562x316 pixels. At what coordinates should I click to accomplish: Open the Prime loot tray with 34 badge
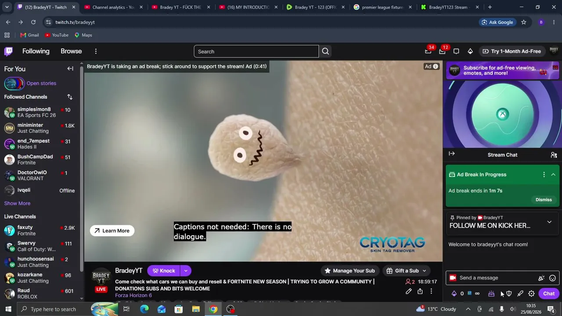(x=428, y=51)
